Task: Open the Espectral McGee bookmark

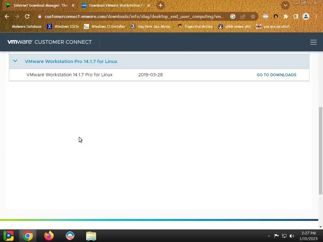Action: pyautogui.click(x=195, y=26)
